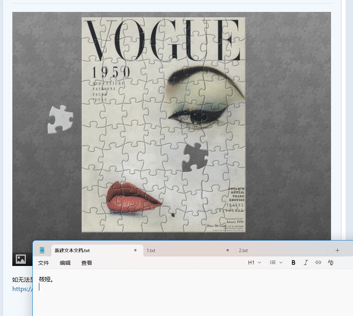The width and height of the screenshot is (353, 316).
Task: Expand the H1 heading chevron
Action: pyautogui.click(x=259, y=262)
